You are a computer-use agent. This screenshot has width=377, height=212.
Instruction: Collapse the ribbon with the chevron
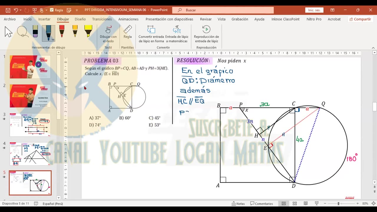373,47
